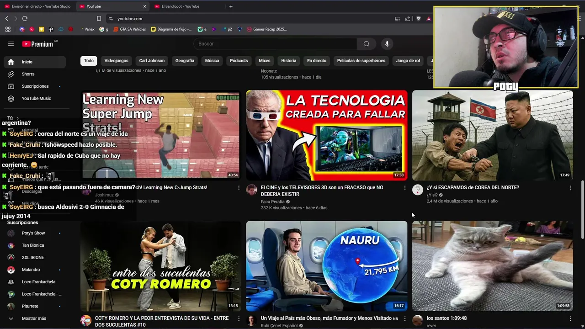Click the page vertical scrollbar
585x329 pixels.
click(582, 209)
